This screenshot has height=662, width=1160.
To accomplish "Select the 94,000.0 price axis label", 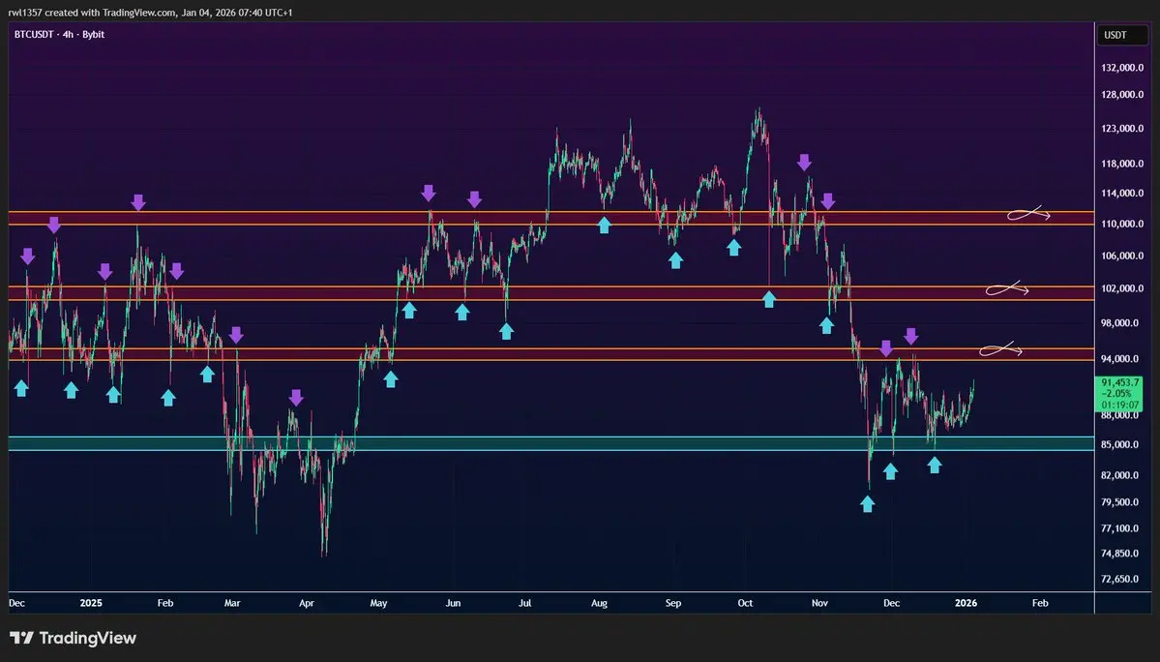I will [1122, 359].
